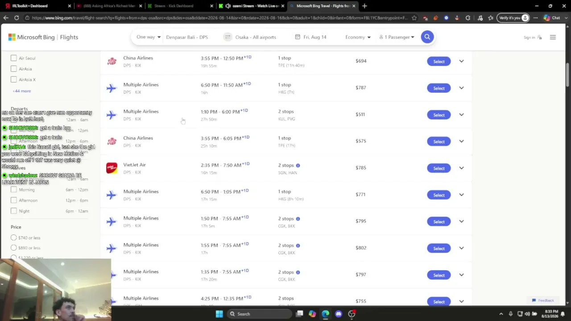571x321 pixels.
Task: Expand details for the $787 flight
Action: tap(461, 88)
